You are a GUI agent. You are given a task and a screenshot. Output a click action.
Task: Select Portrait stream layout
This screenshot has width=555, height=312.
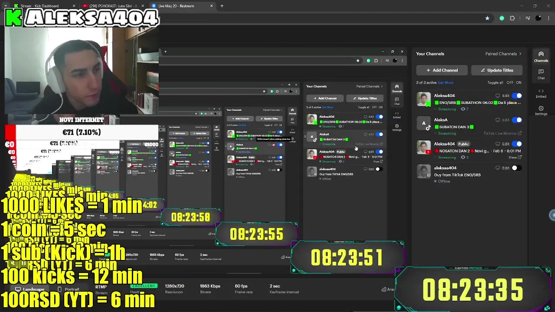pos(68,289)
